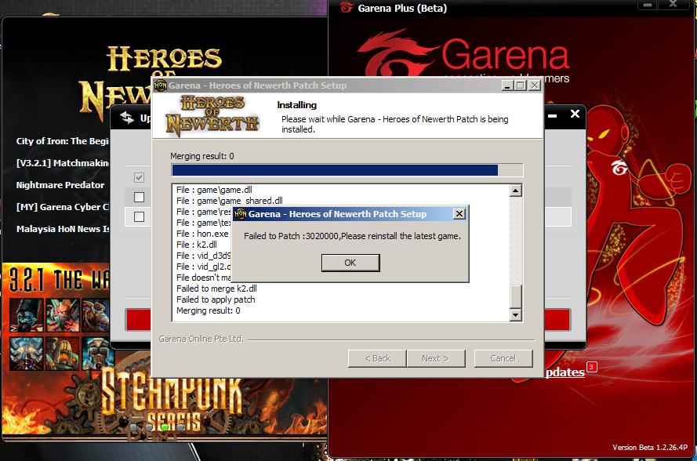Click the Garena dragon logo in Garena Plus
The width and height of the screenshot is (697, 461).
[x=398, y=53]
